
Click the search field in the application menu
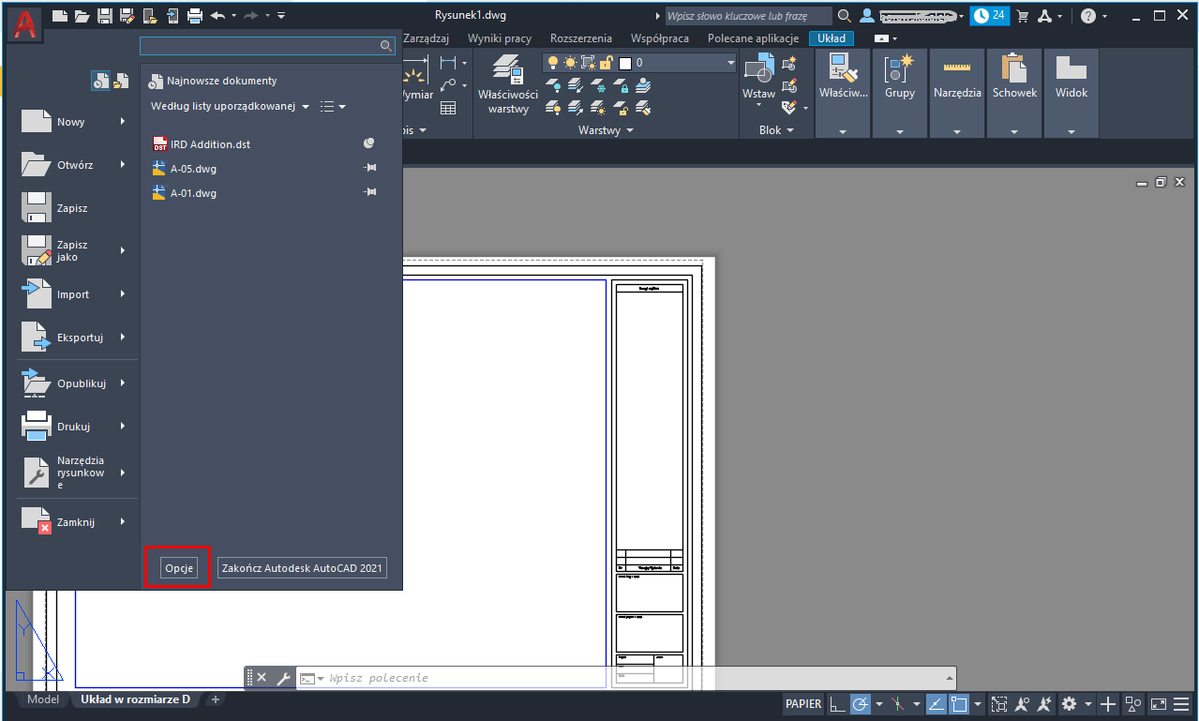tap(267, 45)
